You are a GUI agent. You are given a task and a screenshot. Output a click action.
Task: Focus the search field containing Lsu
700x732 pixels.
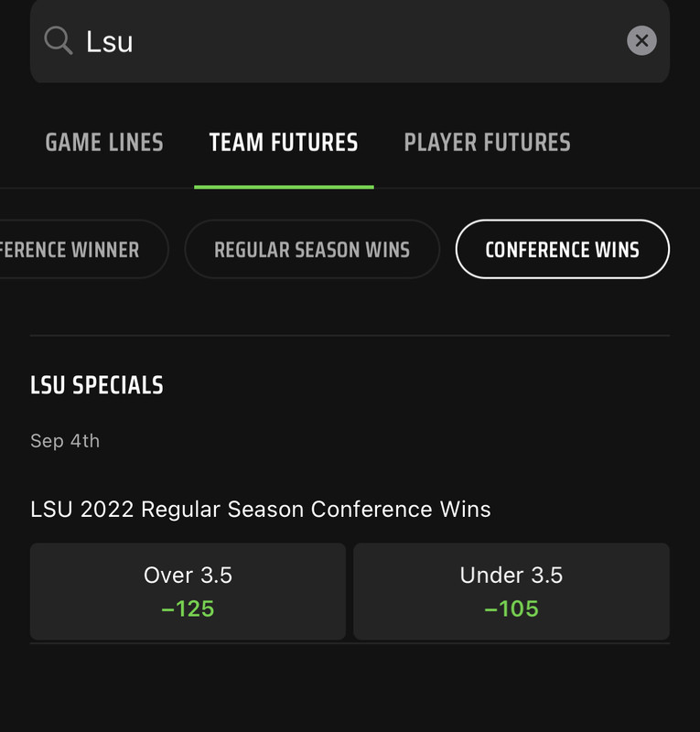350,41
